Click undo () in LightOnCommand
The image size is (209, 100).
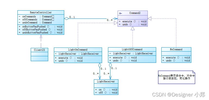[69, 61]
